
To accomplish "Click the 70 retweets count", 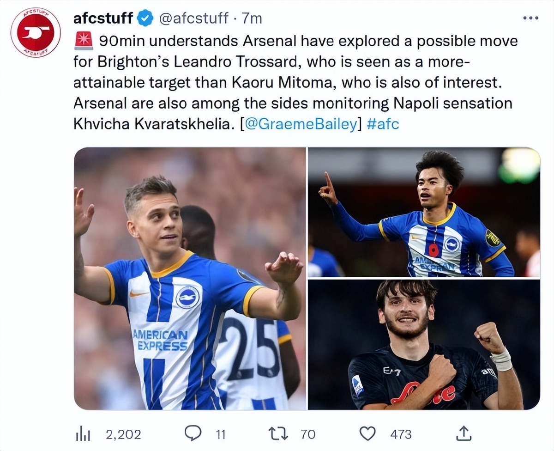I will 307,434.
